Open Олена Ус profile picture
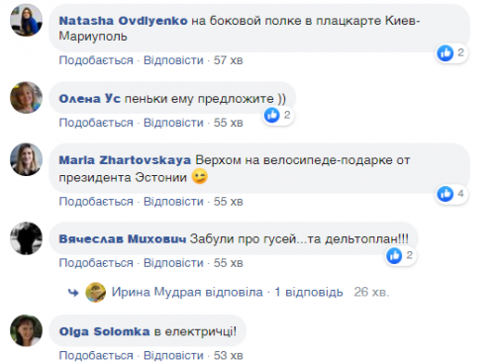Image resolution: width=495 pixels, height=364 pixels. coord(27,98)
